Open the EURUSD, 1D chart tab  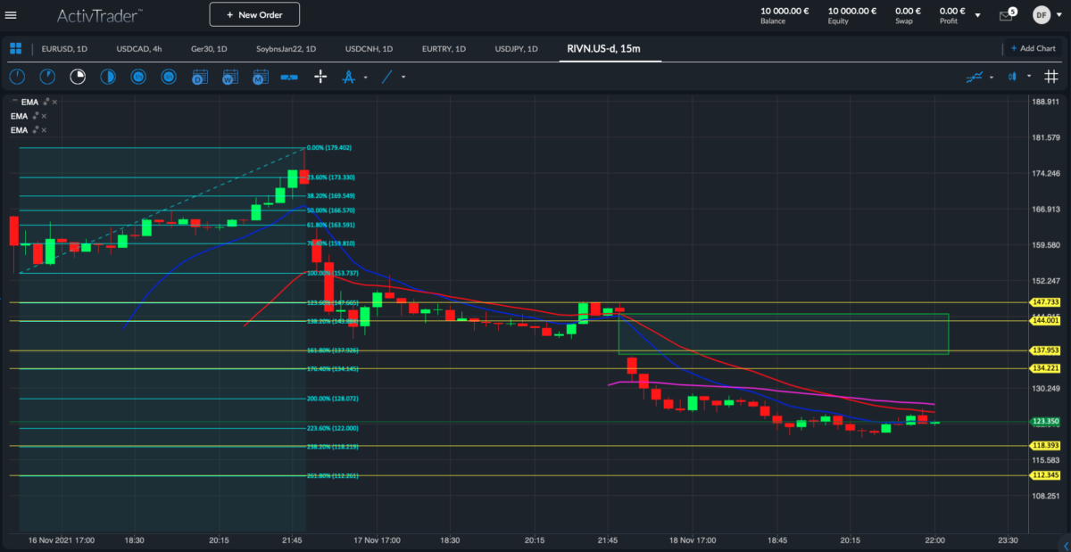(x=62, y=48)
